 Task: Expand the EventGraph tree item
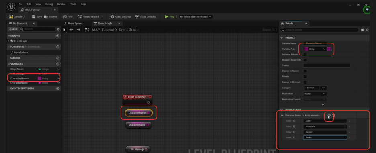[8, 41]
